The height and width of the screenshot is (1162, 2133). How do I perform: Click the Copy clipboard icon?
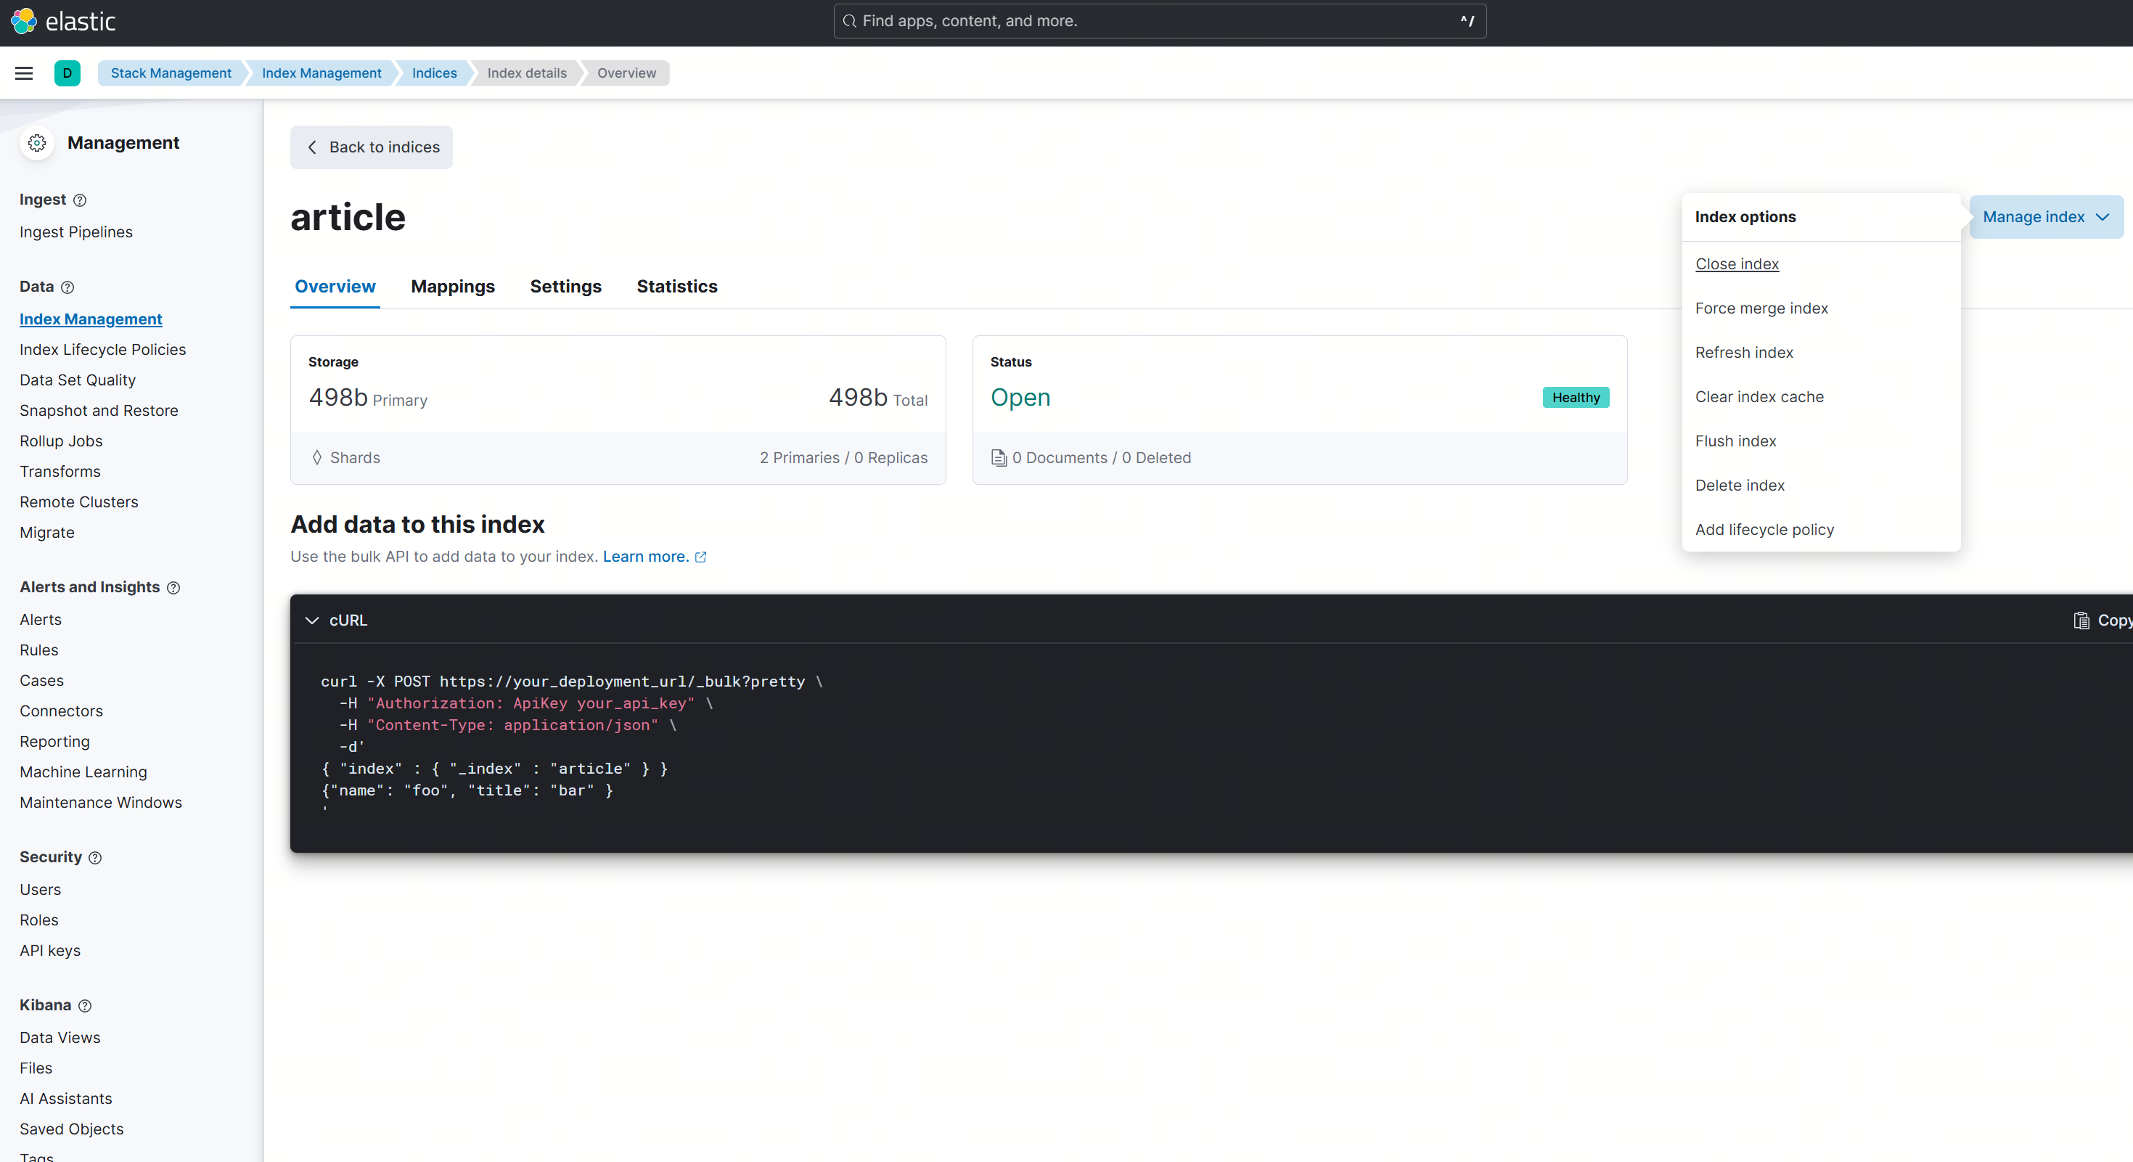click(x=2081, y=621)
